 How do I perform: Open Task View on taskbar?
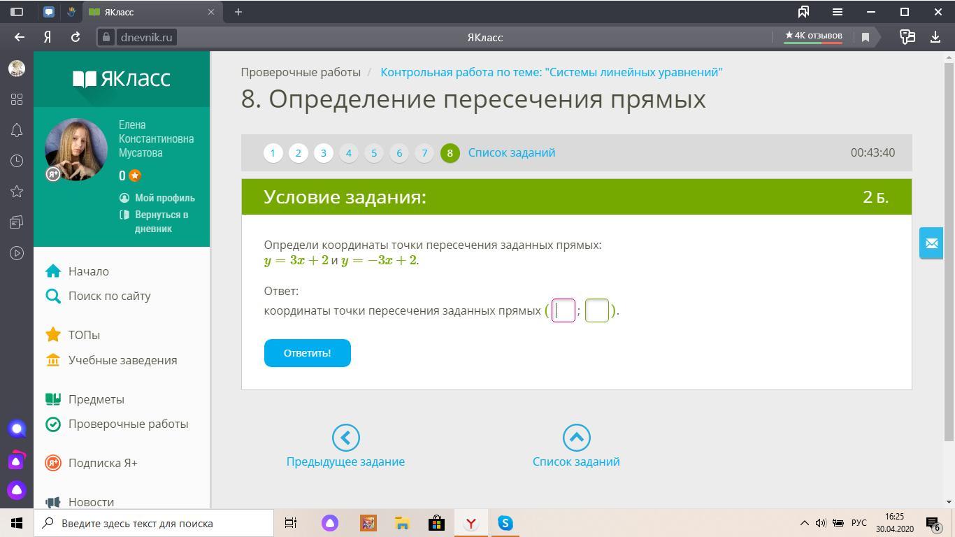click(291, 523)
